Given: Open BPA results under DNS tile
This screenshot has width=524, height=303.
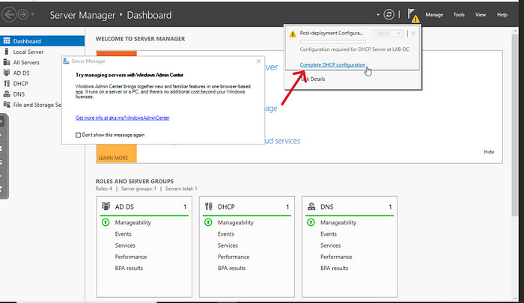Looking at the screenshot, I should (334, 269).
